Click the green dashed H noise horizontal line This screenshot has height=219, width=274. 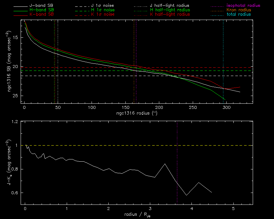click(x=137, y=71)
